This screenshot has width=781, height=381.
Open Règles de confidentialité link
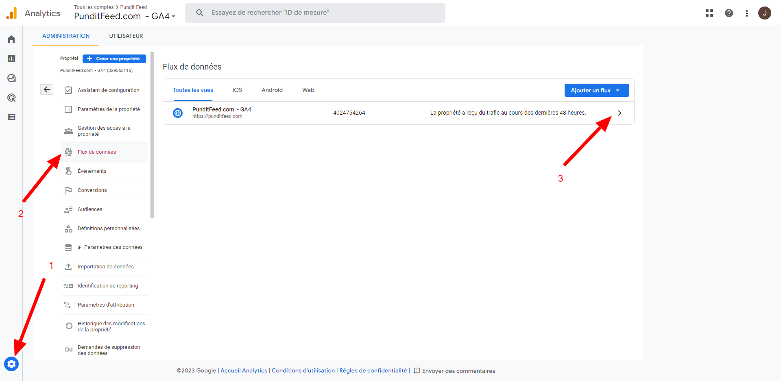373,370
